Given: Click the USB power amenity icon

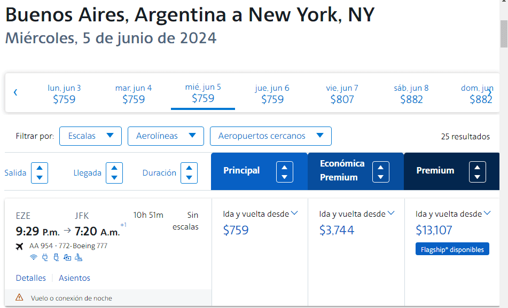Looking at the screenshot, I should click(x=56, y=257).
